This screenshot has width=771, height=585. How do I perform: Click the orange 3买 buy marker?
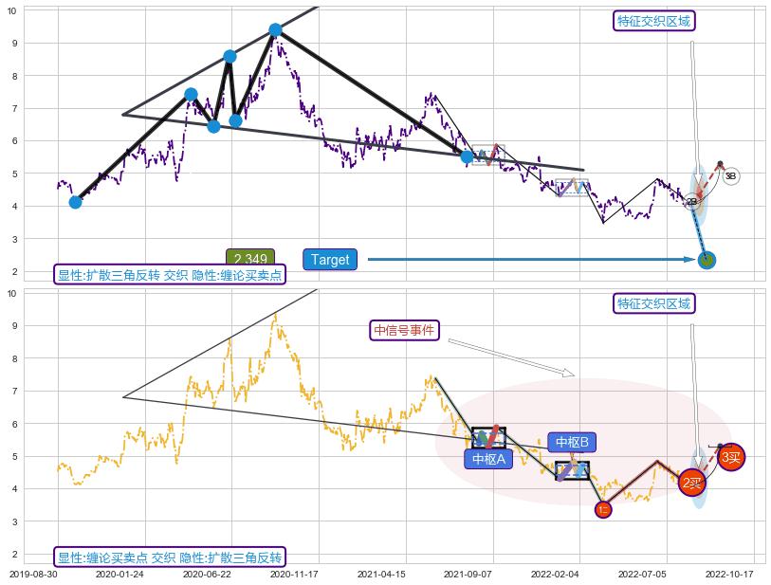(730, 458)
